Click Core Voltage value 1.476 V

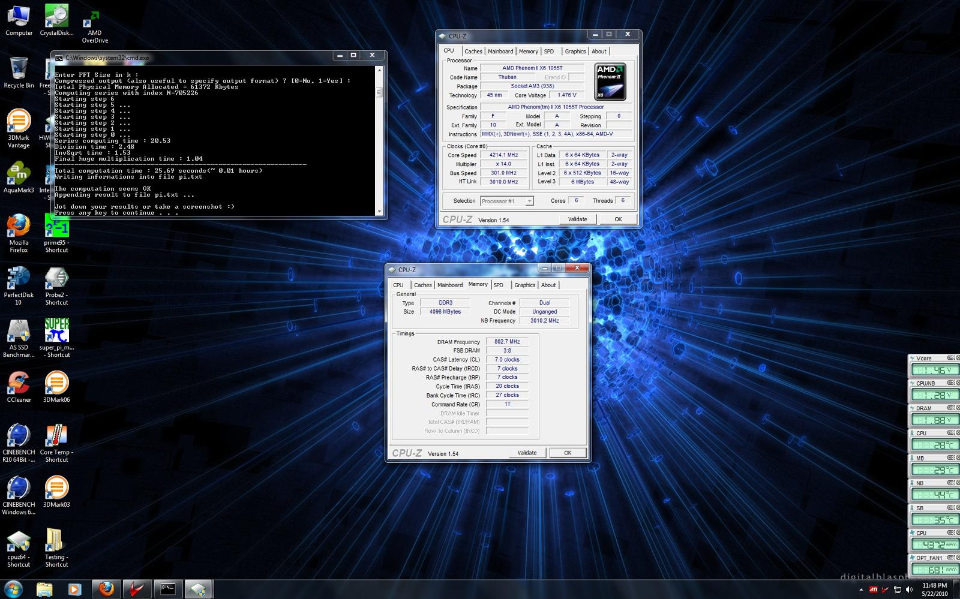(x=566, y=95)
